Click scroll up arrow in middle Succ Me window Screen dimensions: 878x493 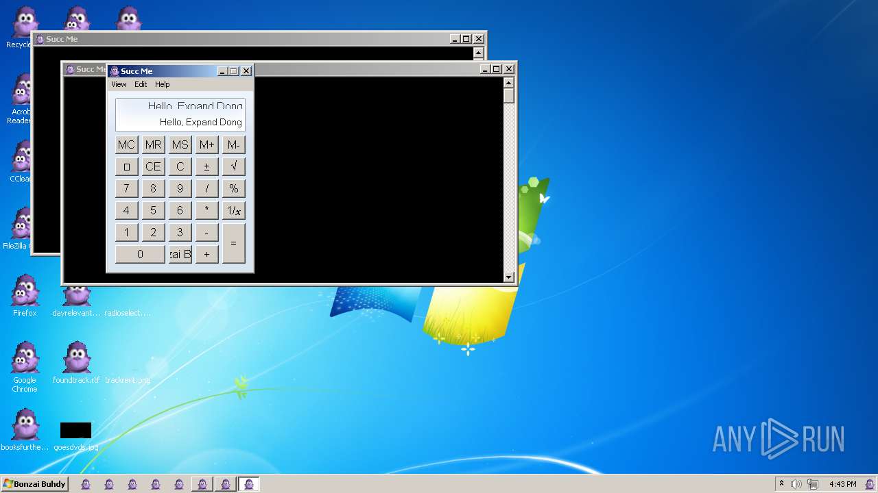(508, 82)
